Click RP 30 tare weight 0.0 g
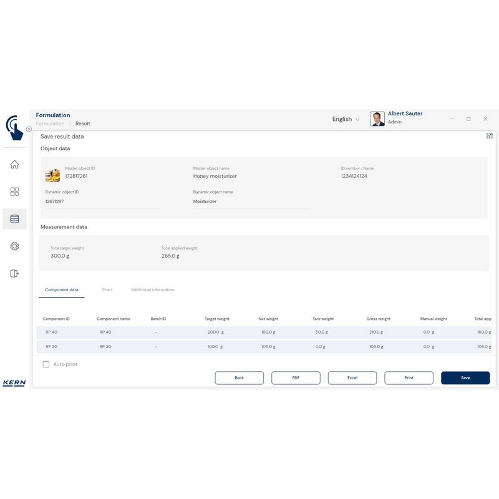 coord(320,347)
